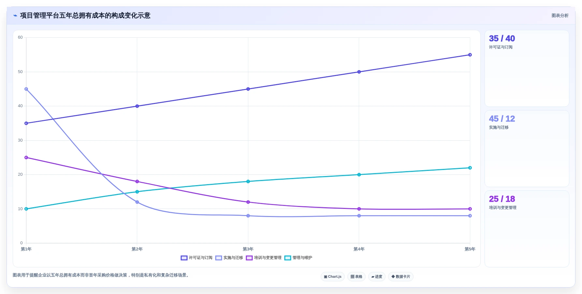Image resolution: width=582 pixels, height=294 pixels.
Task: Click 培训与变更管理 data point at 第3年
Action: coord(248,202)
